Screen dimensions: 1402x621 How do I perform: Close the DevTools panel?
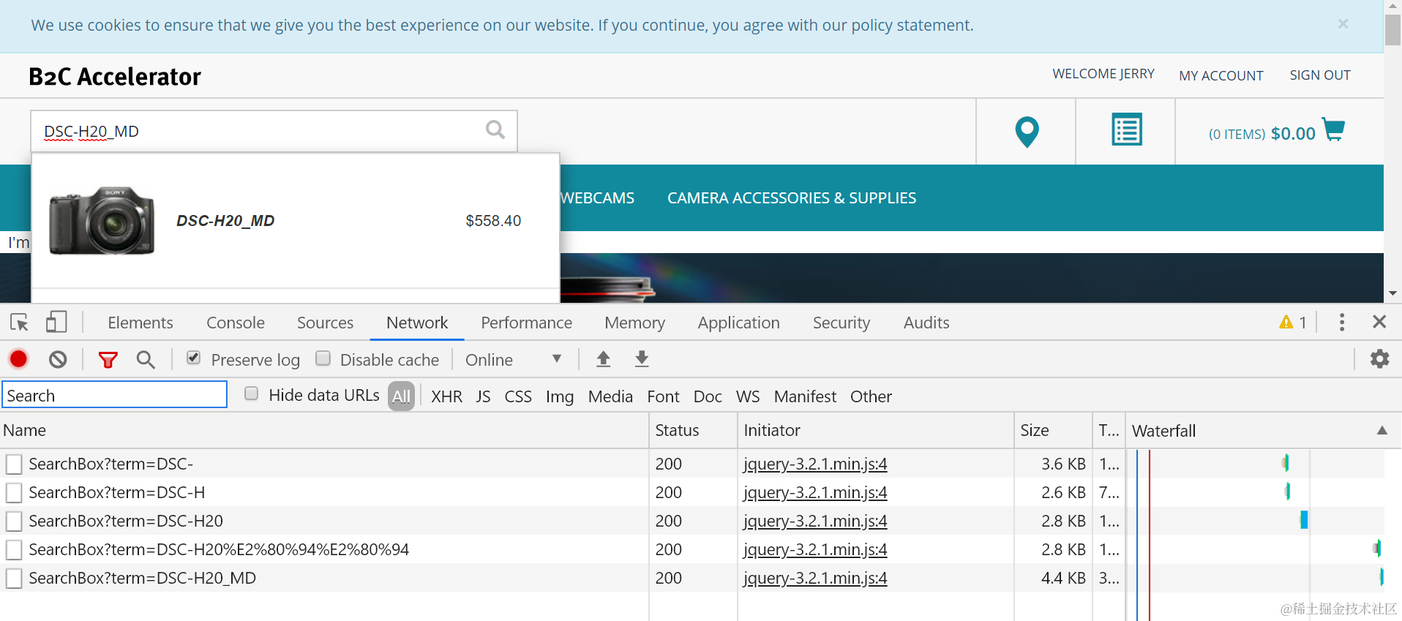pos(1379,322)
